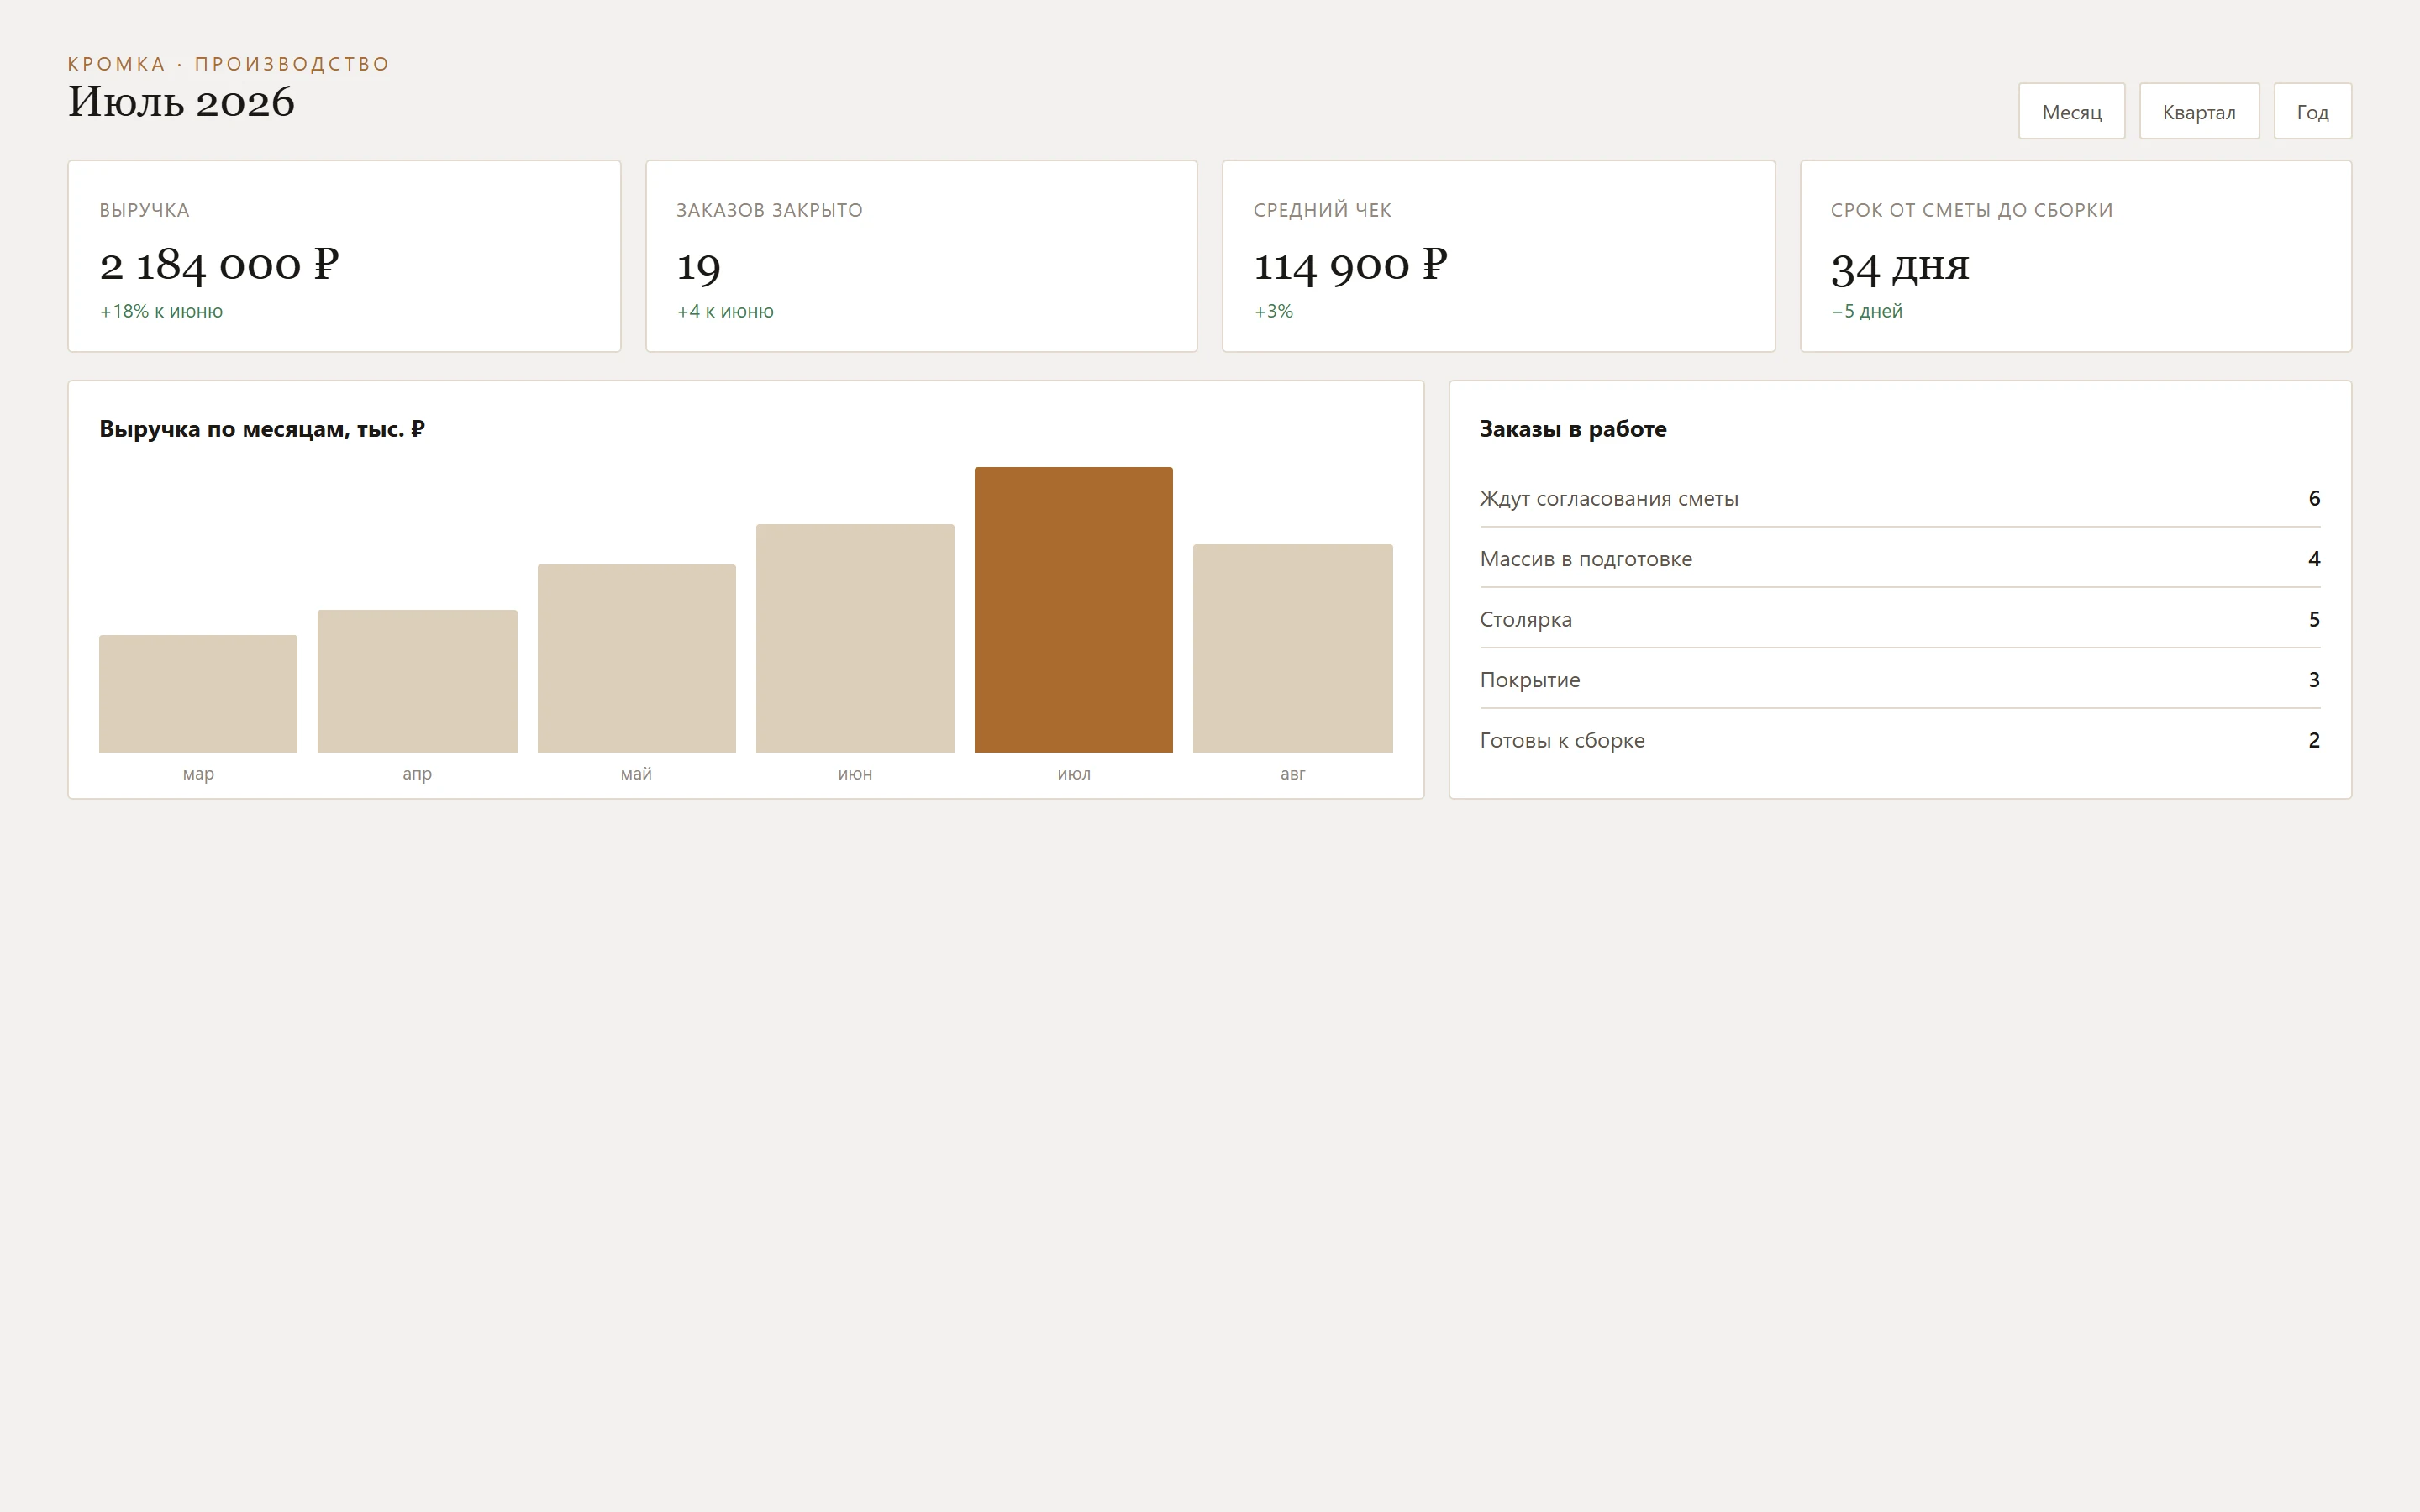The height and width of the screenshot is (1512, 2420).
Task: Select the апр revenue bar
Action: (417, 681)
